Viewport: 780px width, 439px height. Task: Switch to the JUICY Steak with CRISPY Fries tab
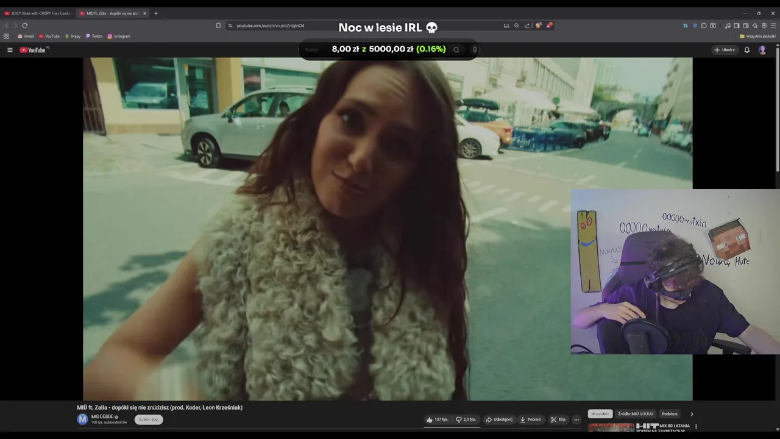pos(38,13)
